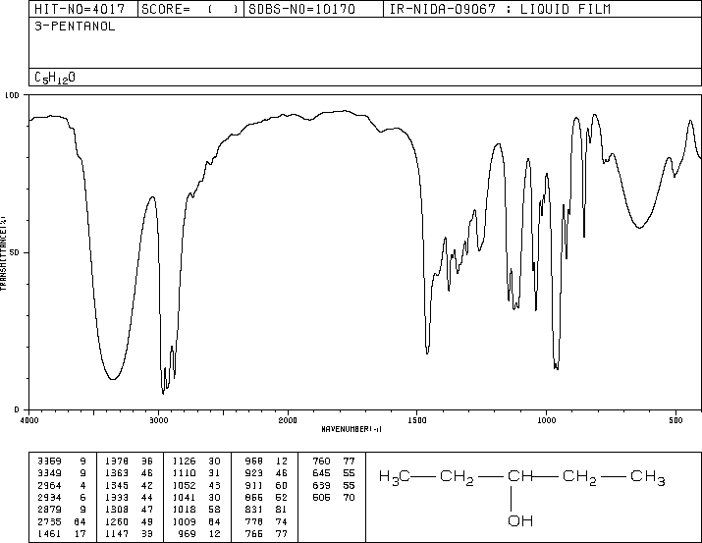Image resolution: width=702 pixels, height=543 pixels.
Task: Click the H3C group in the structure
Action: (394, 477)
